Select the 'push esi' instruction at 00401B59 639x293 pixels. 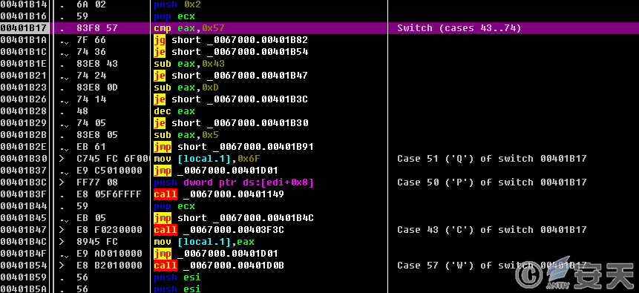177,277
